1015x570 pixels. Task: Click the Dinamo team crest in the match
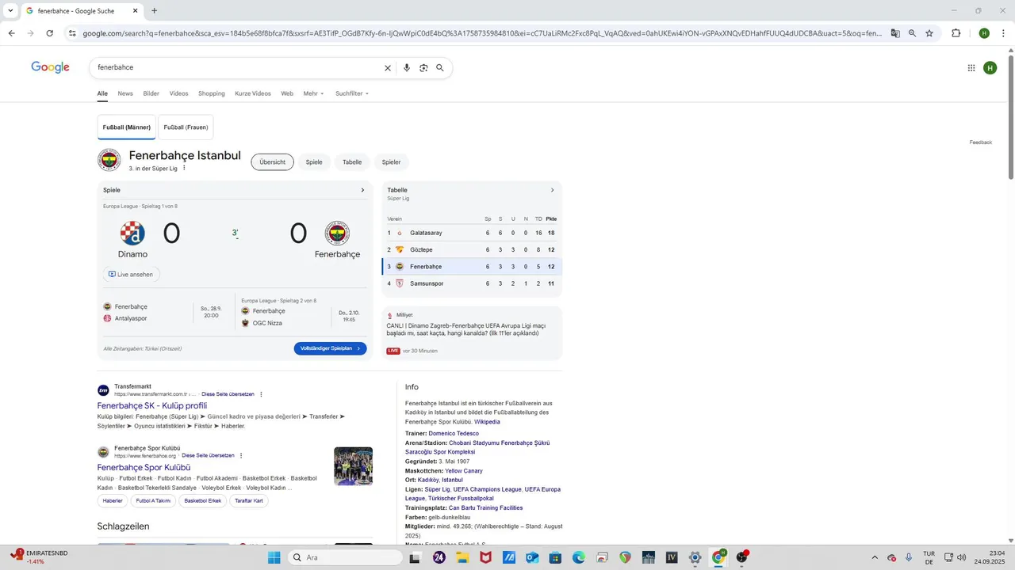[132, 234]
